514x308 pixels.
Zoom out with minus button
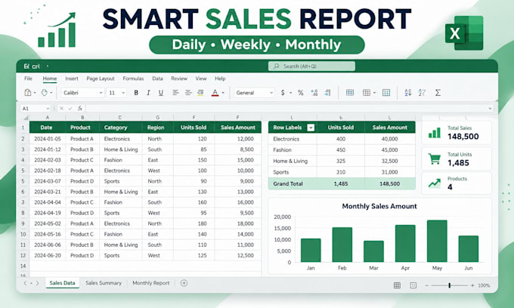(x=427, y=285)
